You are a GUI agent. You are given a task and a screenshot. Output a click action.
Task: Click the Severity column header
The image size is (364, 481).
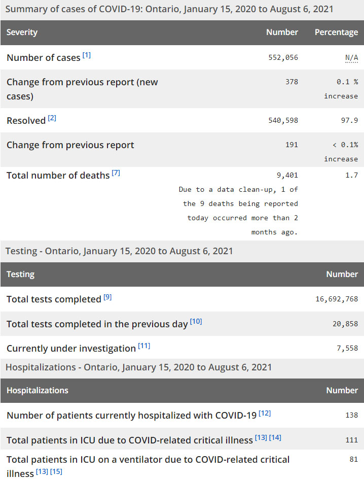tap(22, 32)
